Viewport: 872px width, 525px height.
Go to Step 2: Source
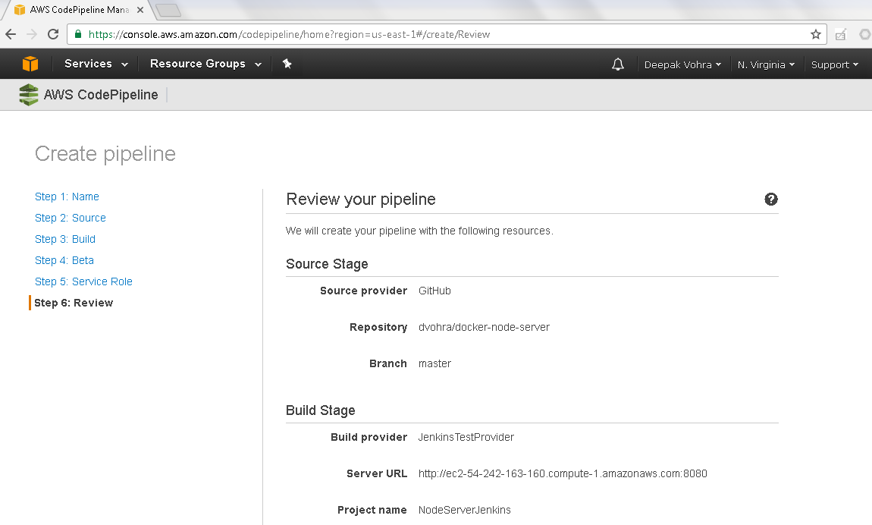click(x=70, y=218)
